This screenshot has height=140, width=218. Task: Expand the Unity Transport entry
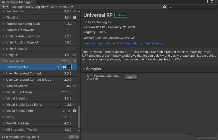(4, 49)
